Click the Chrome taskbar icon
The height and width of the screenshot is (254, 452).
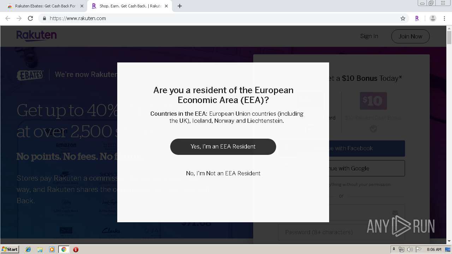[x=64, y=249]
